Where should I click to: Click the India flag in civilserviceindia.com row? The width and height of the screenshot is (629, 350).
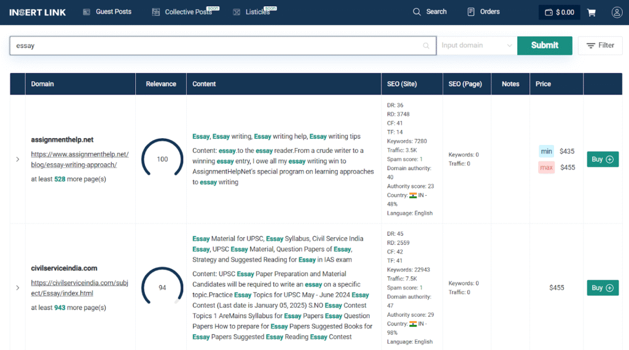point(413,324)
